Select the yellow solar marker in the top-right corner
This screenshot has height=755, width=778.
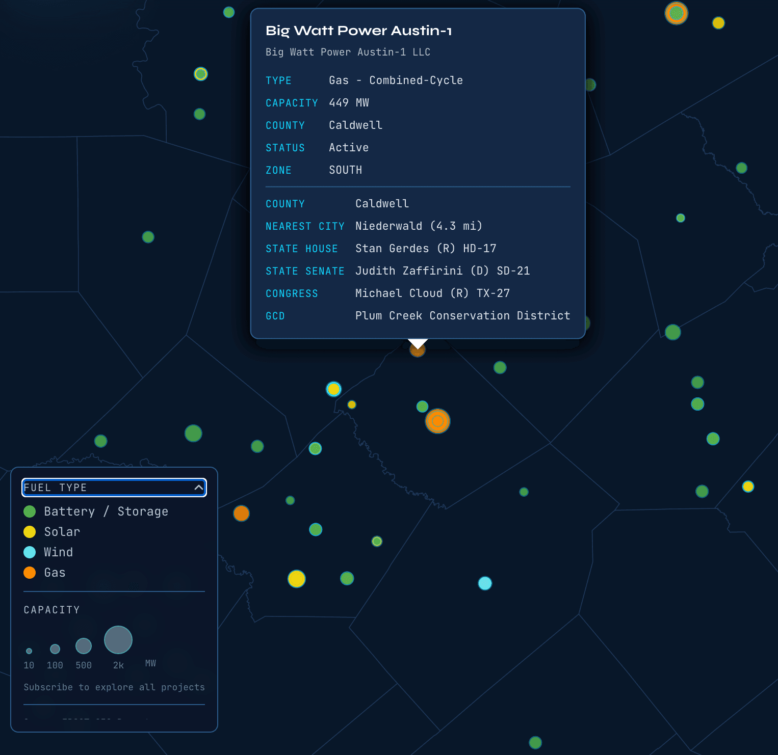(719, 23)
